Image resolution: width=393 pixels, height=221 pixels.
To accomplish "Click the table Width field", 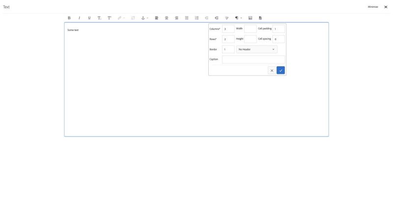I will (251, 29).
